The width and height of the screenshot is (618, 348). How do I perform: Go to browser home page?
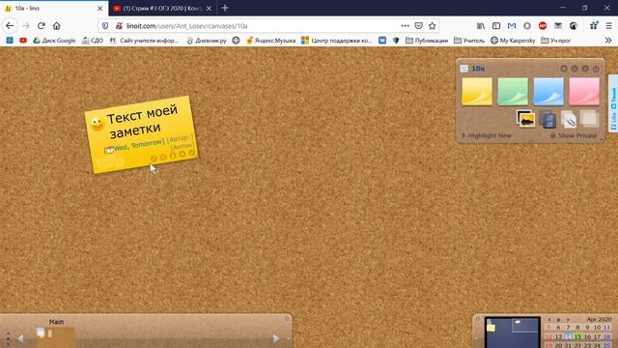click(x=57, y=26)
